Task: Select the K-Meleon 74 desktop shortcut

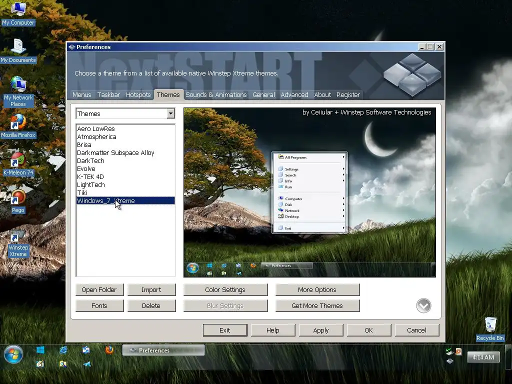Action: pyautogui.click(x=18, y=164)
